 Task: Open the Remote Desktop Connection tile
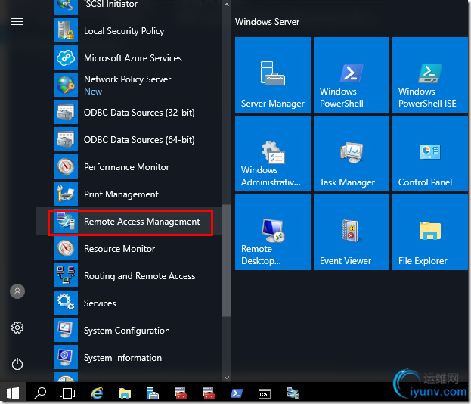[273, 232]
